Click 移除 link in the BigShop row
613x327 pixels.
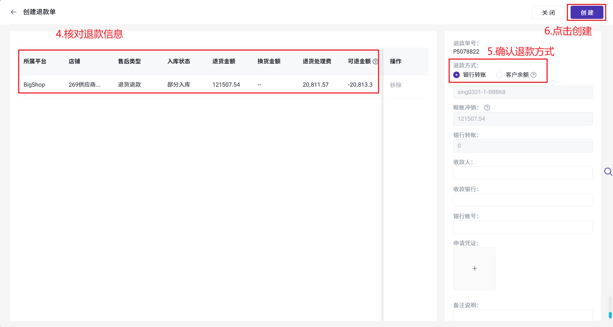coord(396,85)
